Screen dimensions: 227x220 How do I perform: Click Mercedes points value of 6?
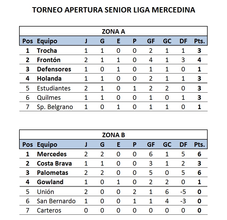[199, 154]
